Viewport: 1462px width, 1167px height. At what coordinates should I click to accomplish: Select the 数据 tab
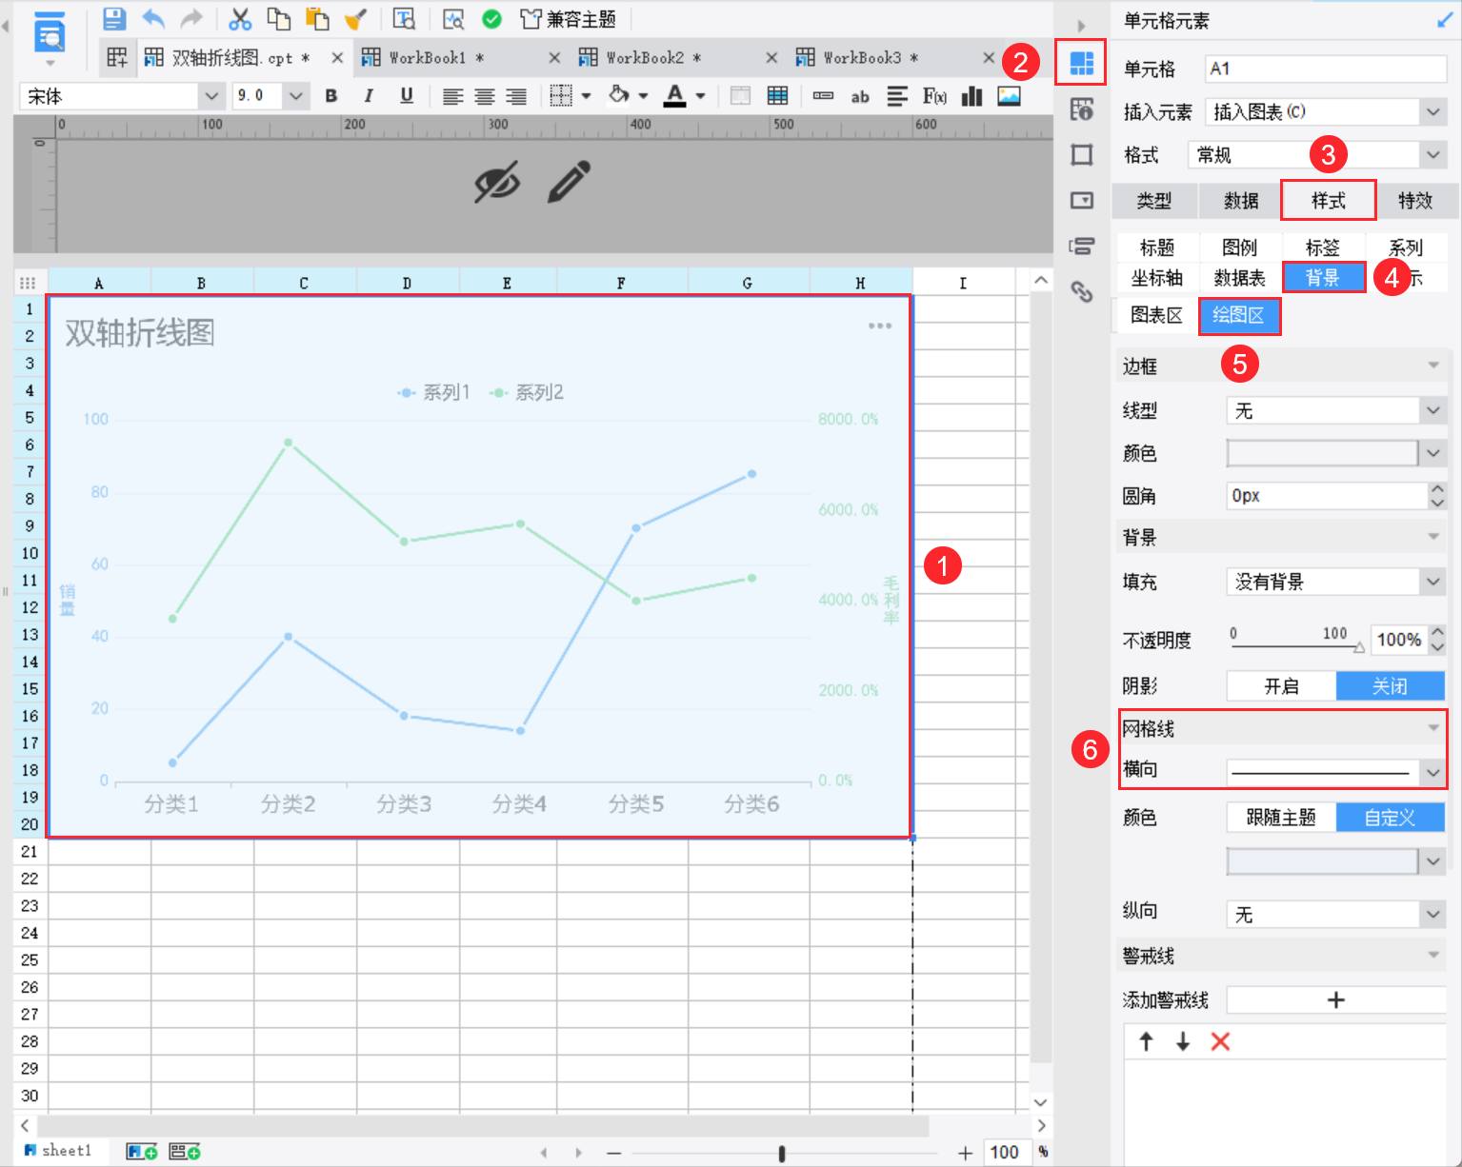pyautogui.click(x=1241, y=201)
